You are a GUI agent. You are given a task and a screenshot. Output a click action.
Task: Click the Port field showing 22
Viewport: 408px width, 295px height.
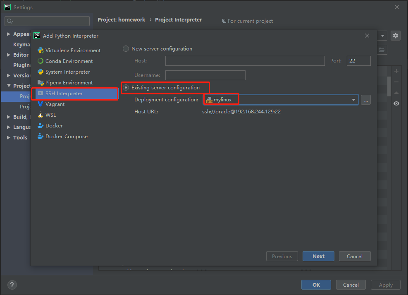click(358, 61)
